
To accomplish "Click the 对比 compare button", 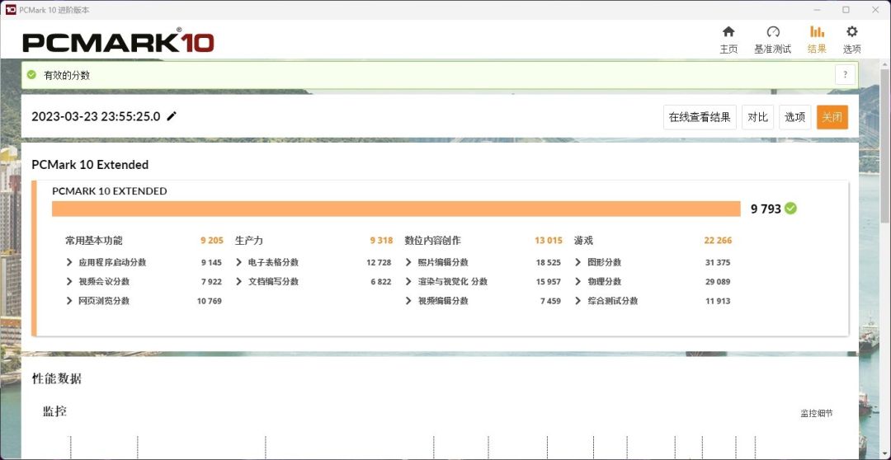I will tap(757, 118).
